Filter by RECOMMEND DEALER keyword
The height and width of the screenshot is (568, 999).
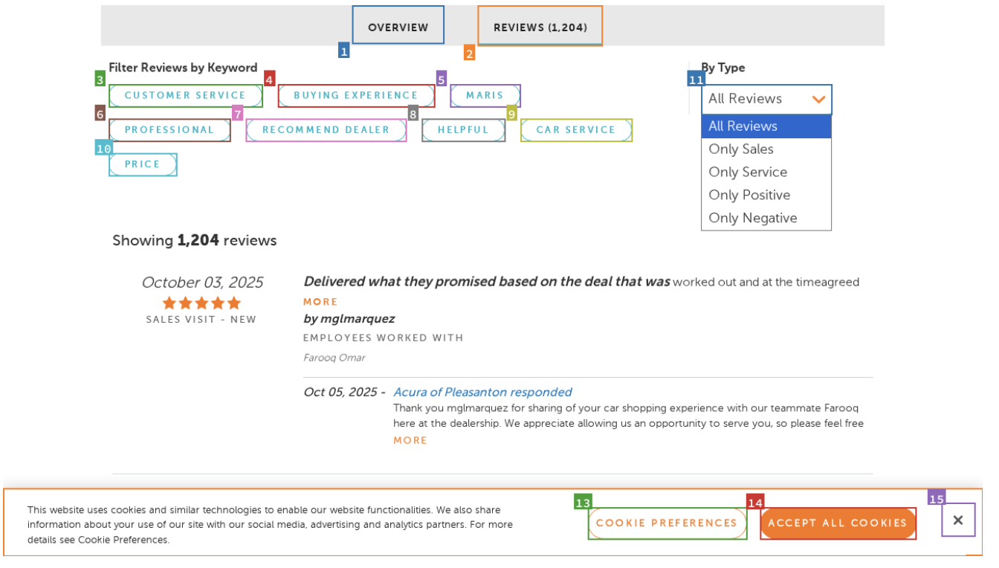tap(326, 129)
